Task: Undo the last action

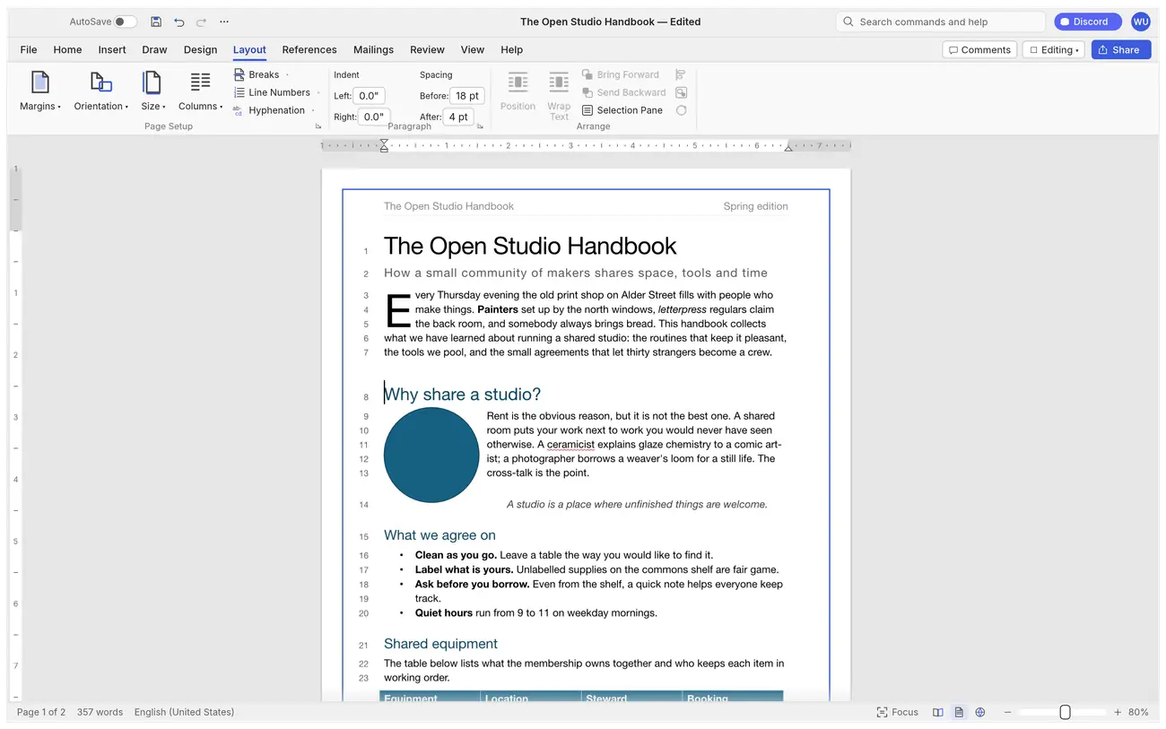Action: tap(179, 22)
